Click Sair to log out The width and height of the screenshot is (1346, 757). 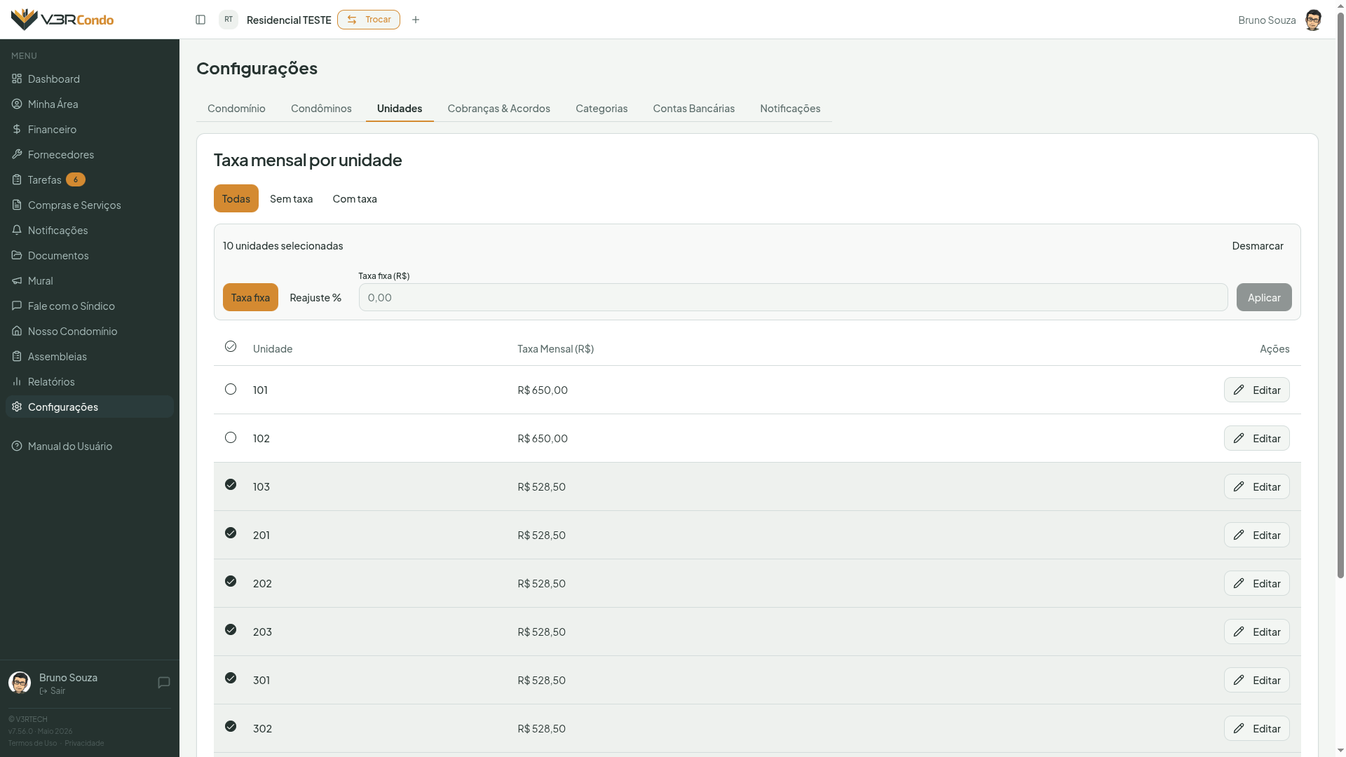click(x=53, y=690)
